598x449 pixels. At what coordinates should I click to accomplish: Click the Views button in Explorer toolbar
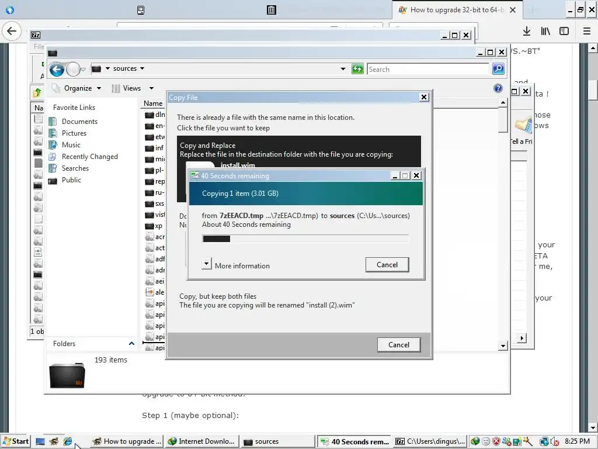127,88
